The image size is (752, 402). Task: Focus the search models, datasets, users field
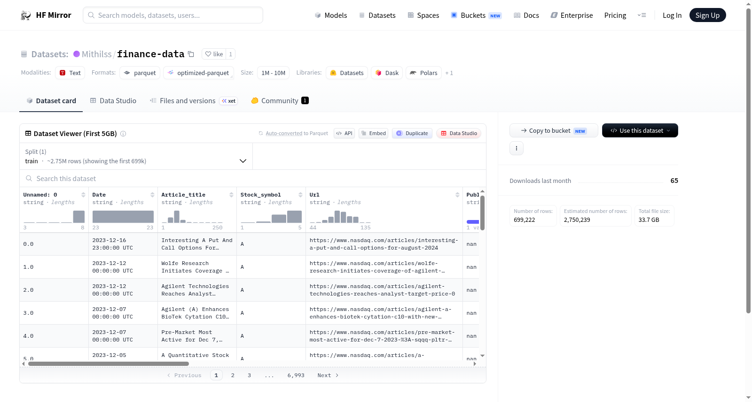pos(173,15)
